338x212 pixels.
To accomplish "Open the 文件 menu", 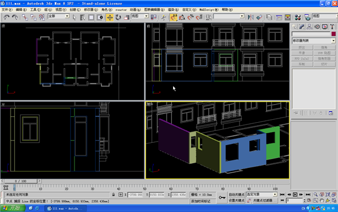I will click(x=6, y=10).
